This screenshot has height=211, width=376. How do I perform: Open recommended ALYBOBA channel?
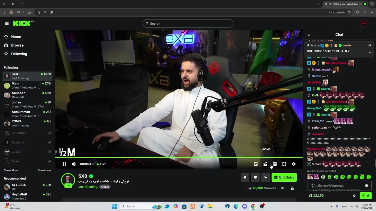point(28,187)
